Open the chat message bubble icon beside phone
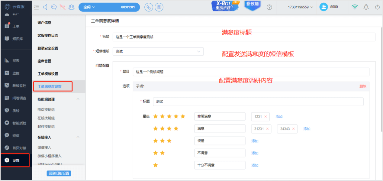 159,7
